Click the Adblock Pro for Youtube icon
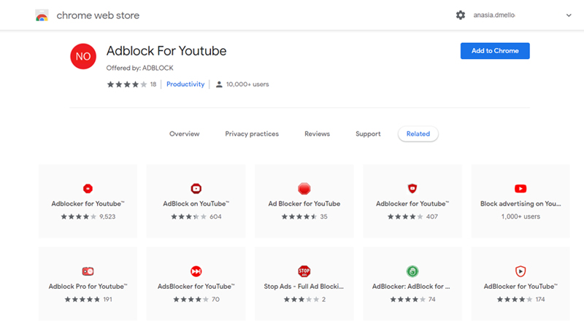584x328 pixels. pyautogui.click(x=88, y=271)
